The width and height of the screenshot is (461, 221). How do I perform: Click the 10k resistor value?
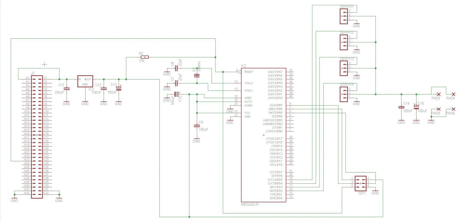point(142,61)
